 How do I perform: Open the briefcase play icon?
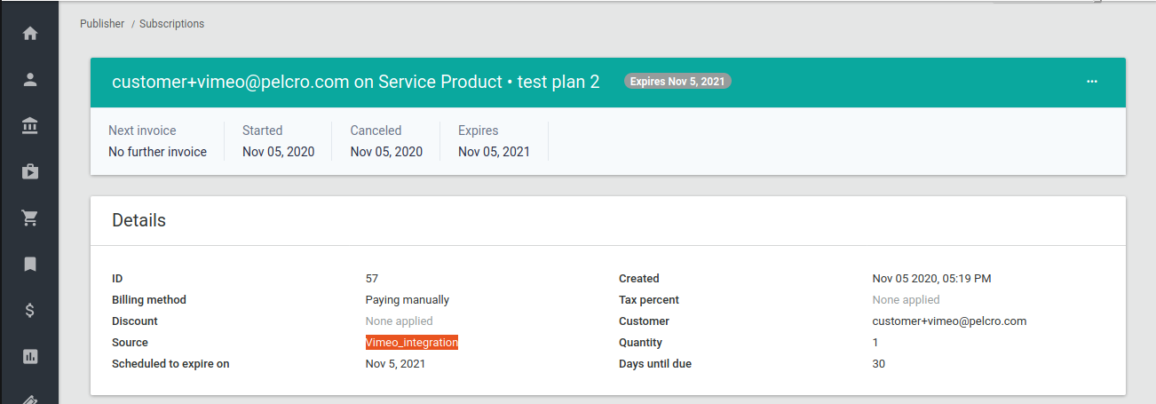[x=30, y=172]
